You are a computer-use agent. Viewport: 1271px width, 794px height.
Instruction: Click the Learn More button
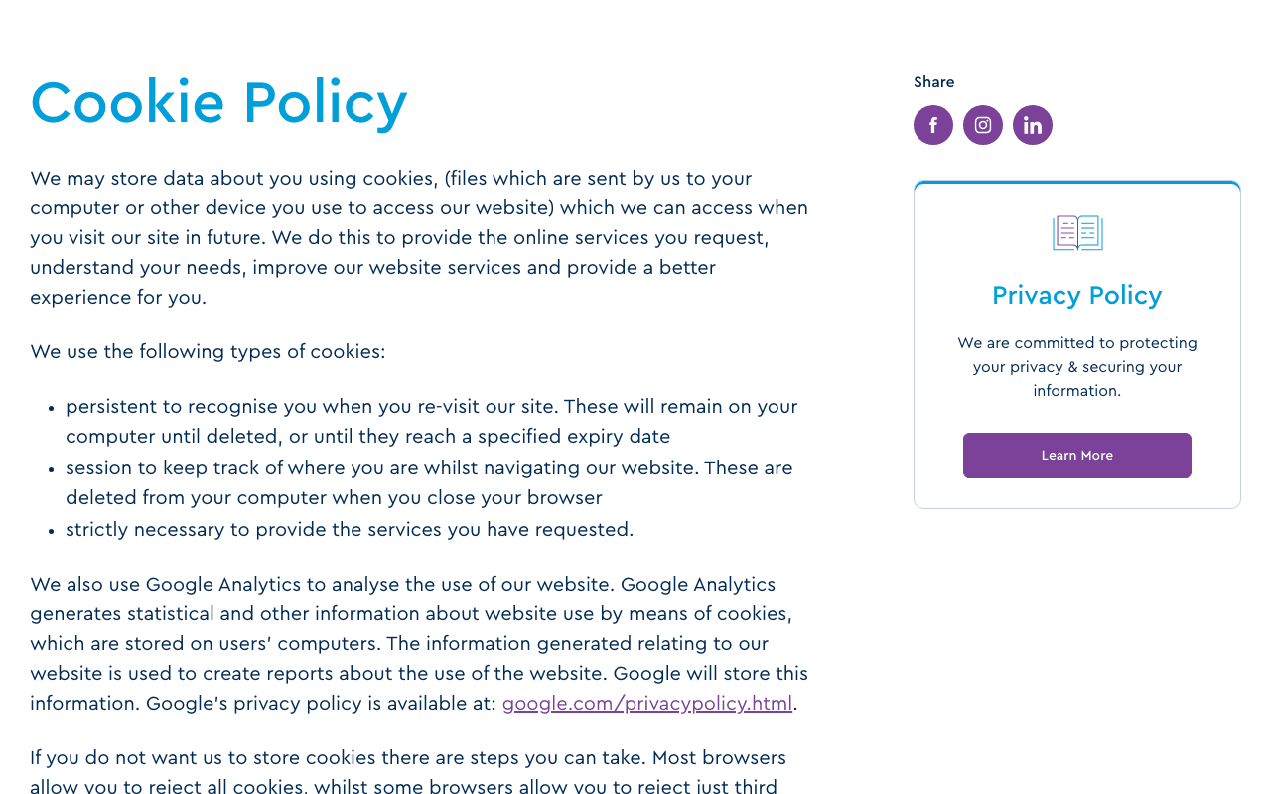1076,455
